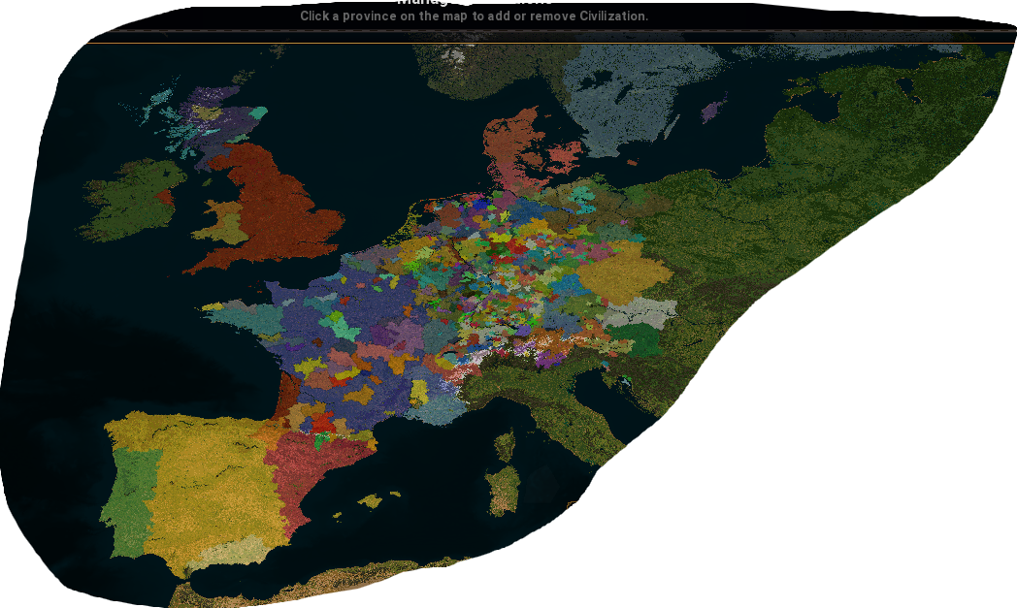
Task: Click the yellow Mallorca island
Action: point(371,501)
